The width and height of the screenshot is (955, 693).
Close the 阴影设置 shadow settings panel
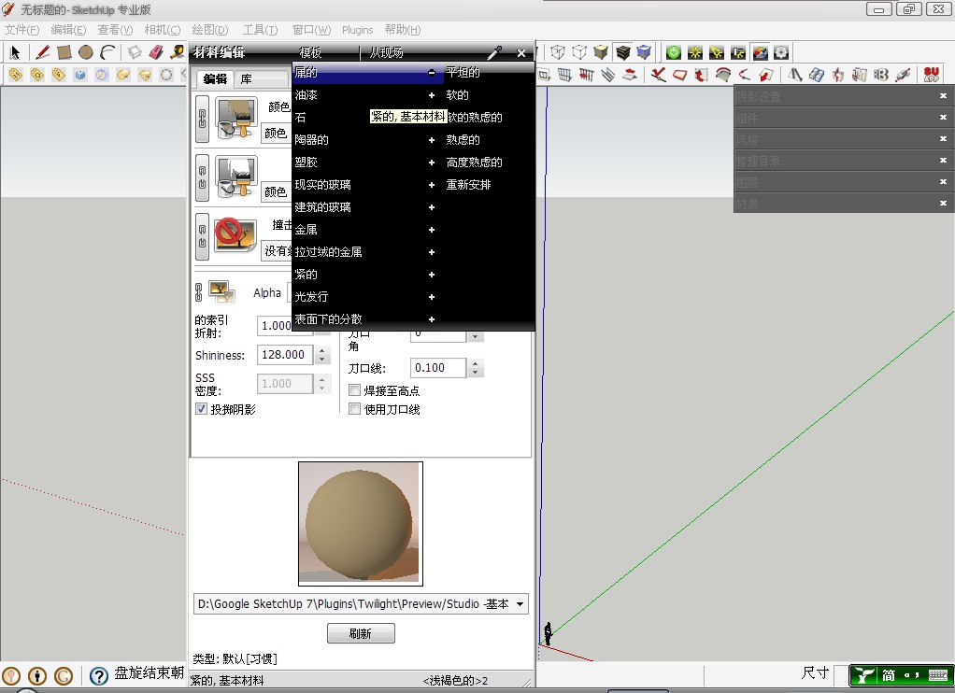pyautogui.click(x=943, y=95)
